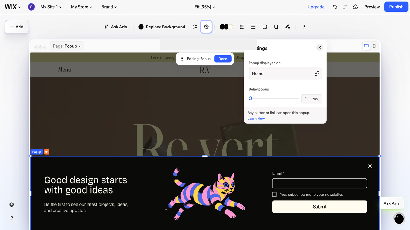Open Ask Aria from the toolbar
410x230 pixels.
pos(115,27)
